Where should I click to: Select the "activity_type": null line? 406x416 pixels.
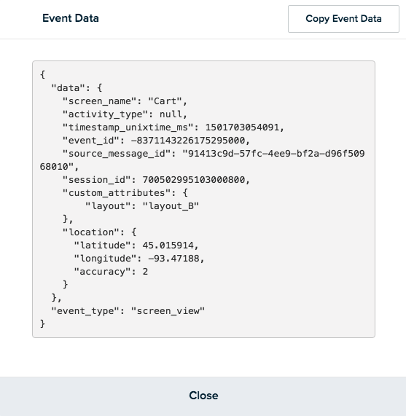point(125,114)
